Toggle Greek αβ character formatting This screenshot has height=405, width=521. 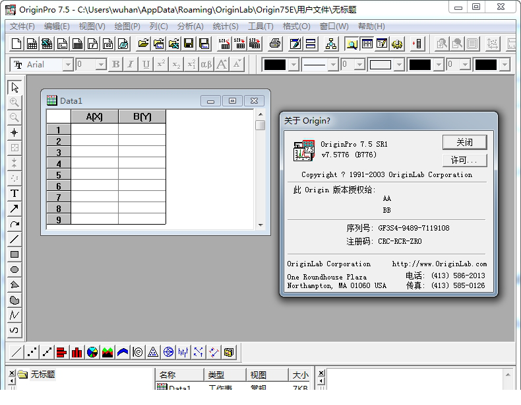[x=206, y=64]
